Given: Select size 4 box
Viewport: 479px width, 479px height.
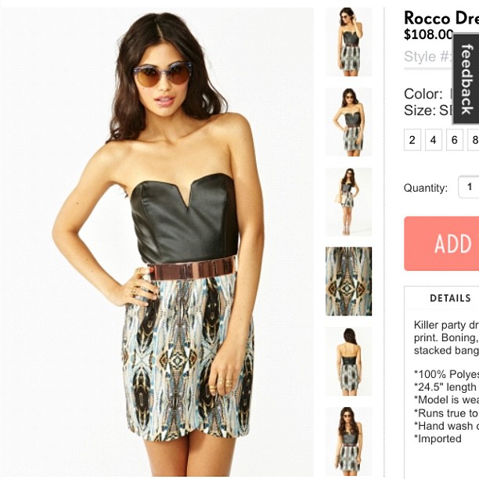Looking at the screenshot, I should tap(433, 140).
